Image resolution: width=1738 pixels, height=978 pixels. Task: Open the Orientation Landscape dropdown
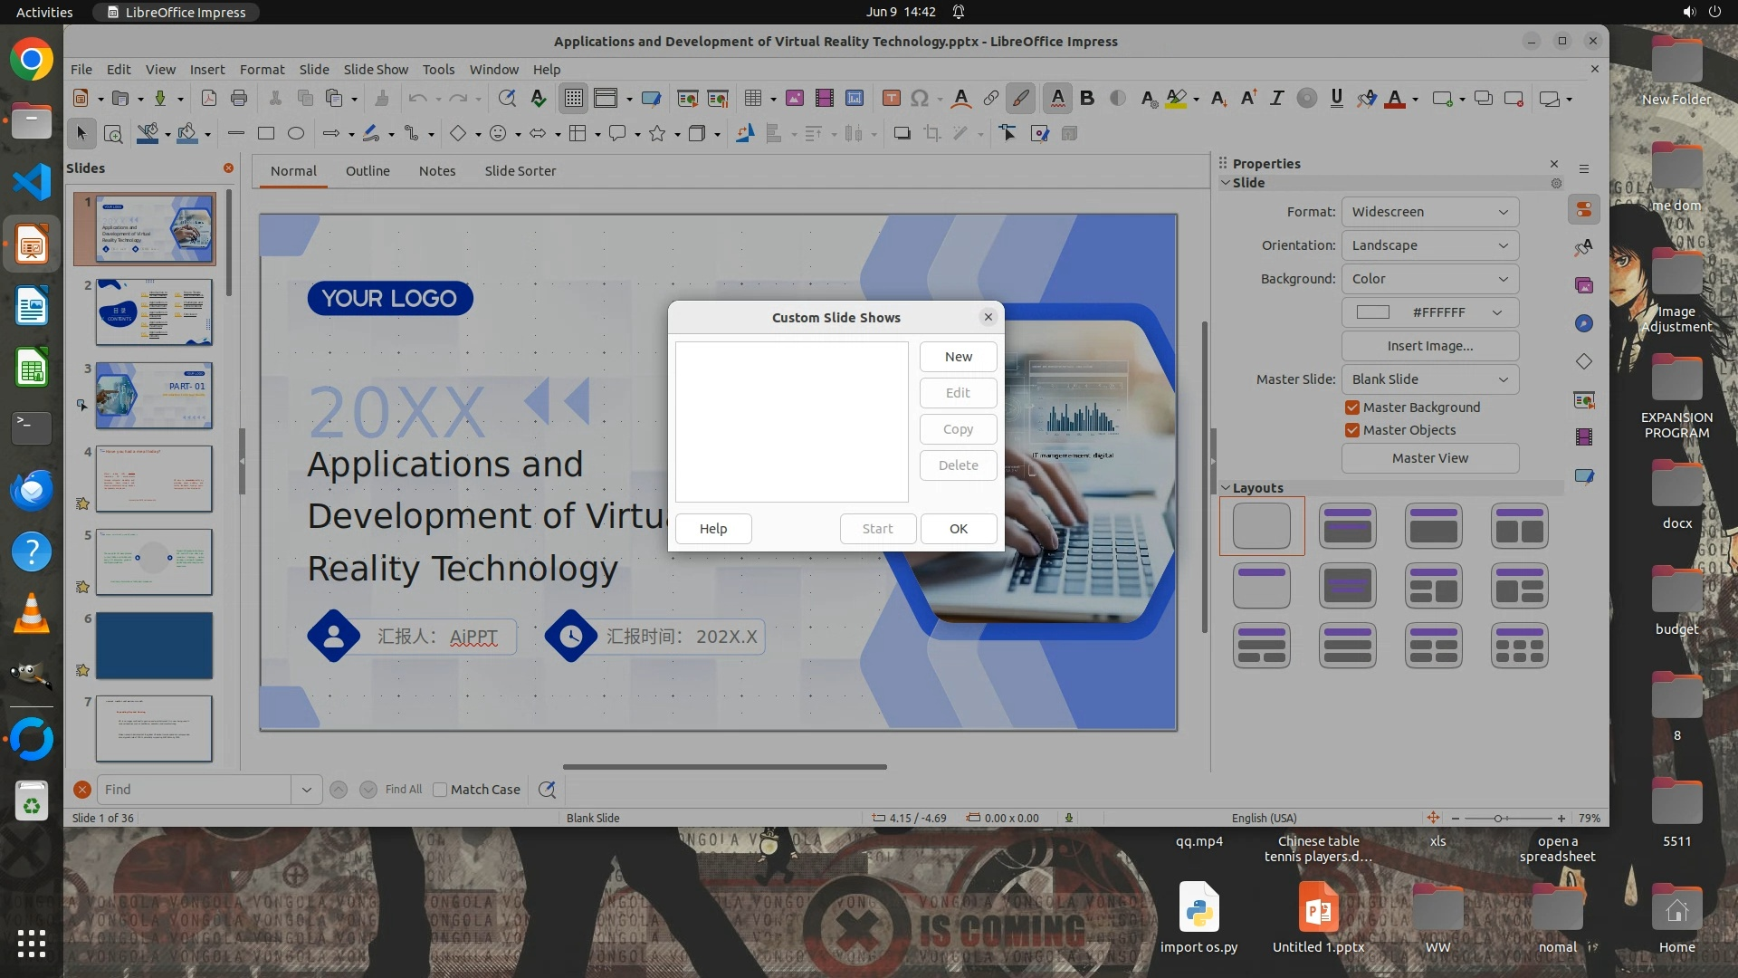coord(1429,245)
